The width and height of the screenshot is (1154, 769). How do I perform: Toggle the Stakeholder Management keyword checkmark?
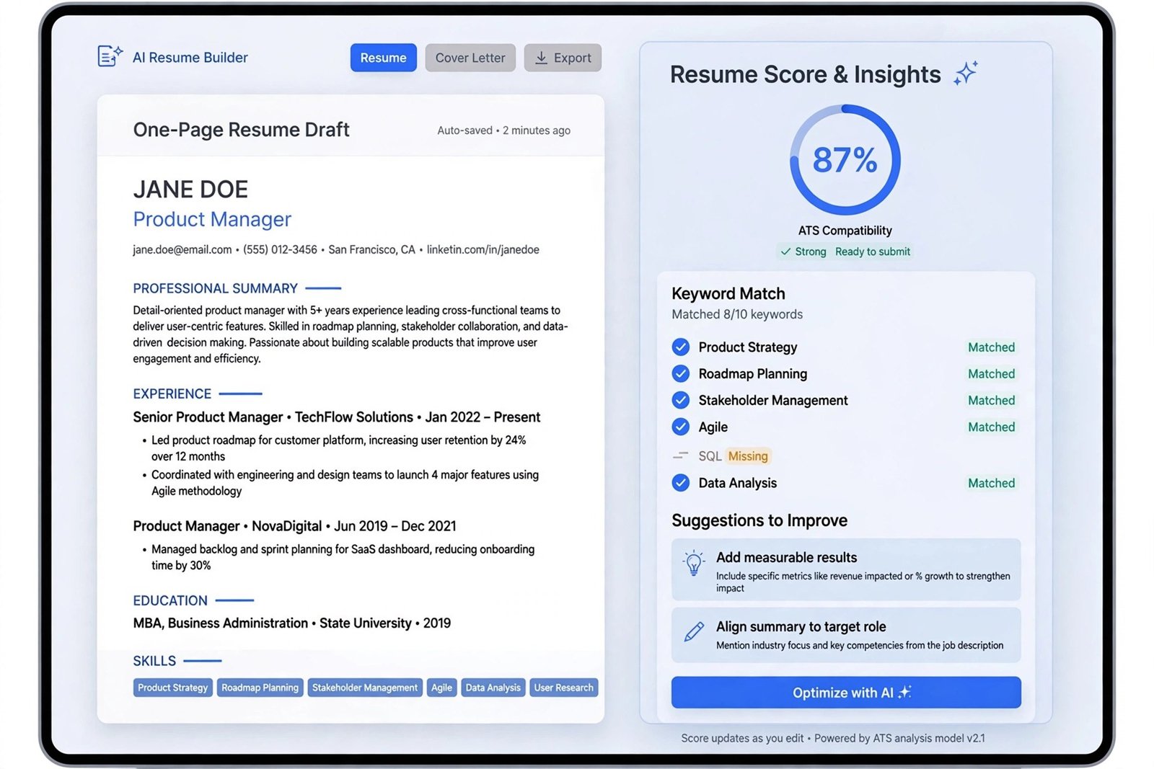[681, 400]
